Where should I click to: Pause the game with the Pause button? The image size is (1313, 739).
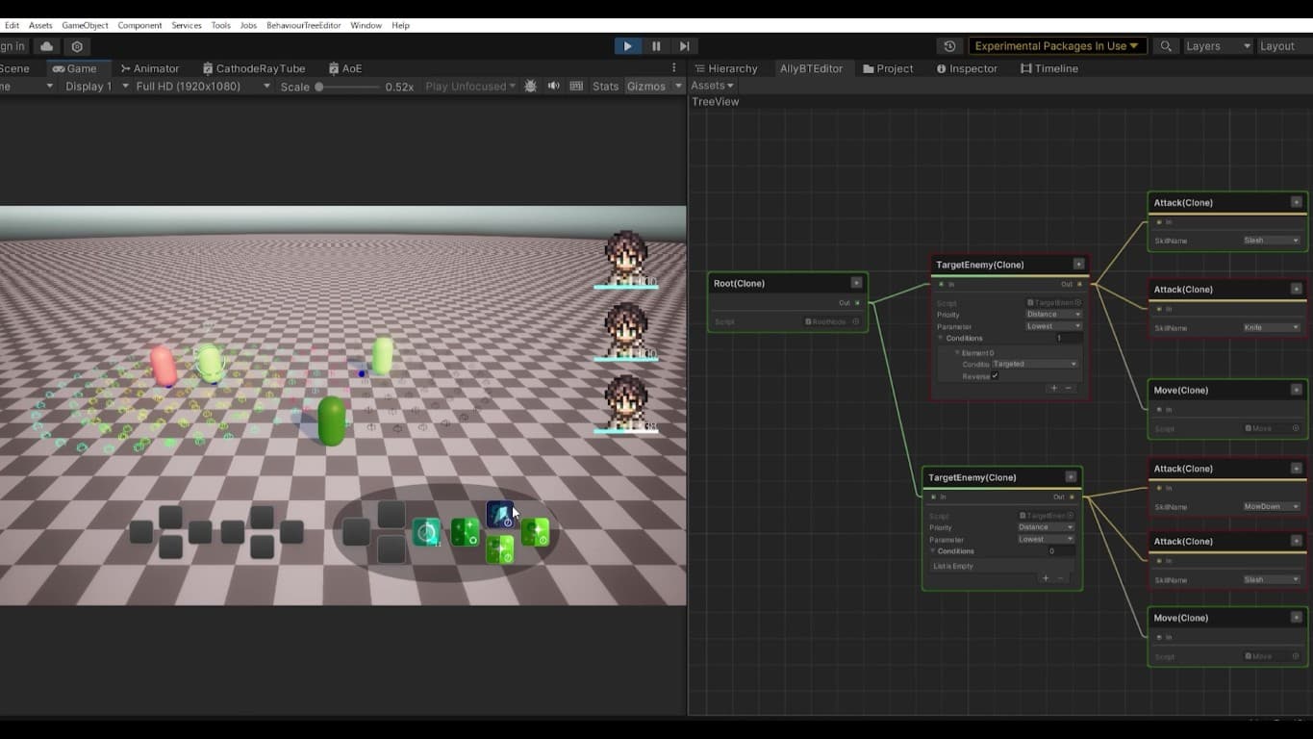[x=656, y=46]
